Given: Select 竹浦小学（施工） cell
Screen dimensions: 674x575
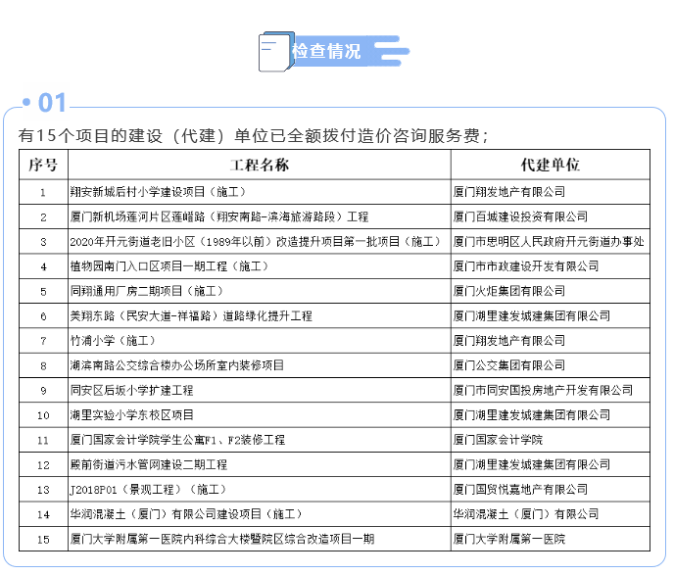Looking at the screenshot, I should [x=260, y=341].
